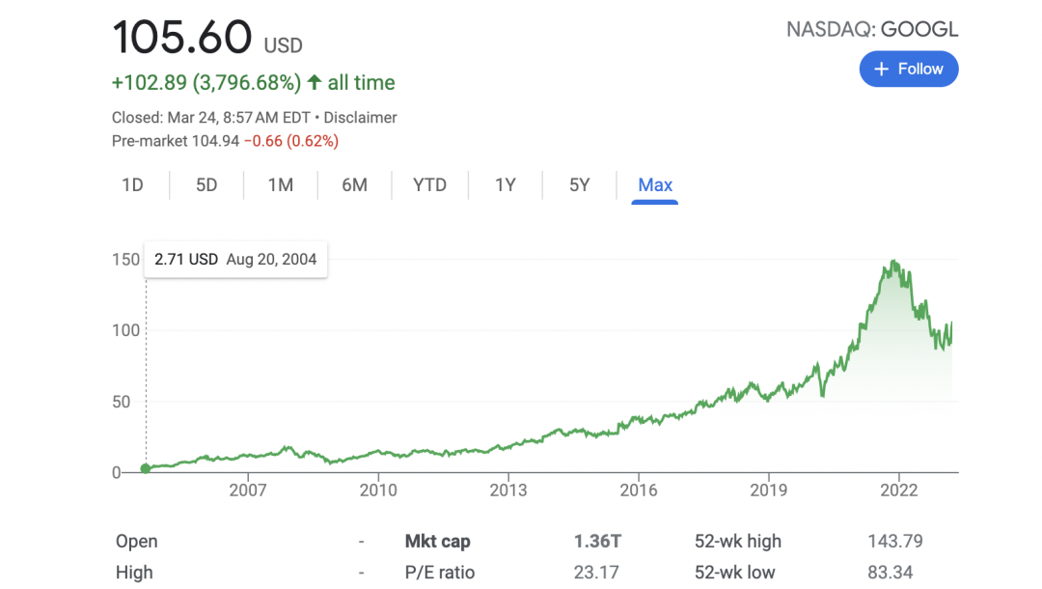Click the green start point on chart

[x=146, y=468]
